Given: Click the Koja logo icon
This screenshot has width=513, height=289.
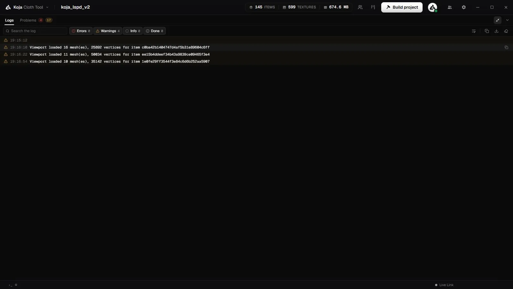Looking at the screenshot, I should pos(8,7).
